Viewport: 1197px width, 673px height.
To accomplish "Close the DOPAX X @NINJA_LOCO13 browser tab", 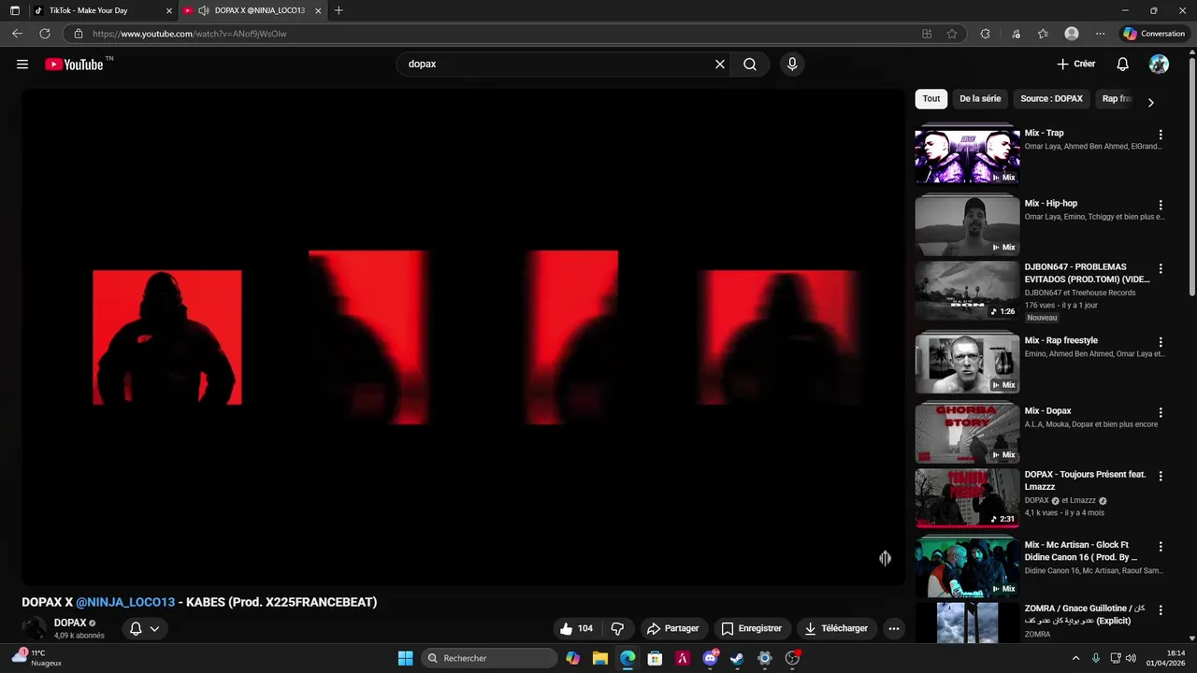I will click(x=319, y=10).
